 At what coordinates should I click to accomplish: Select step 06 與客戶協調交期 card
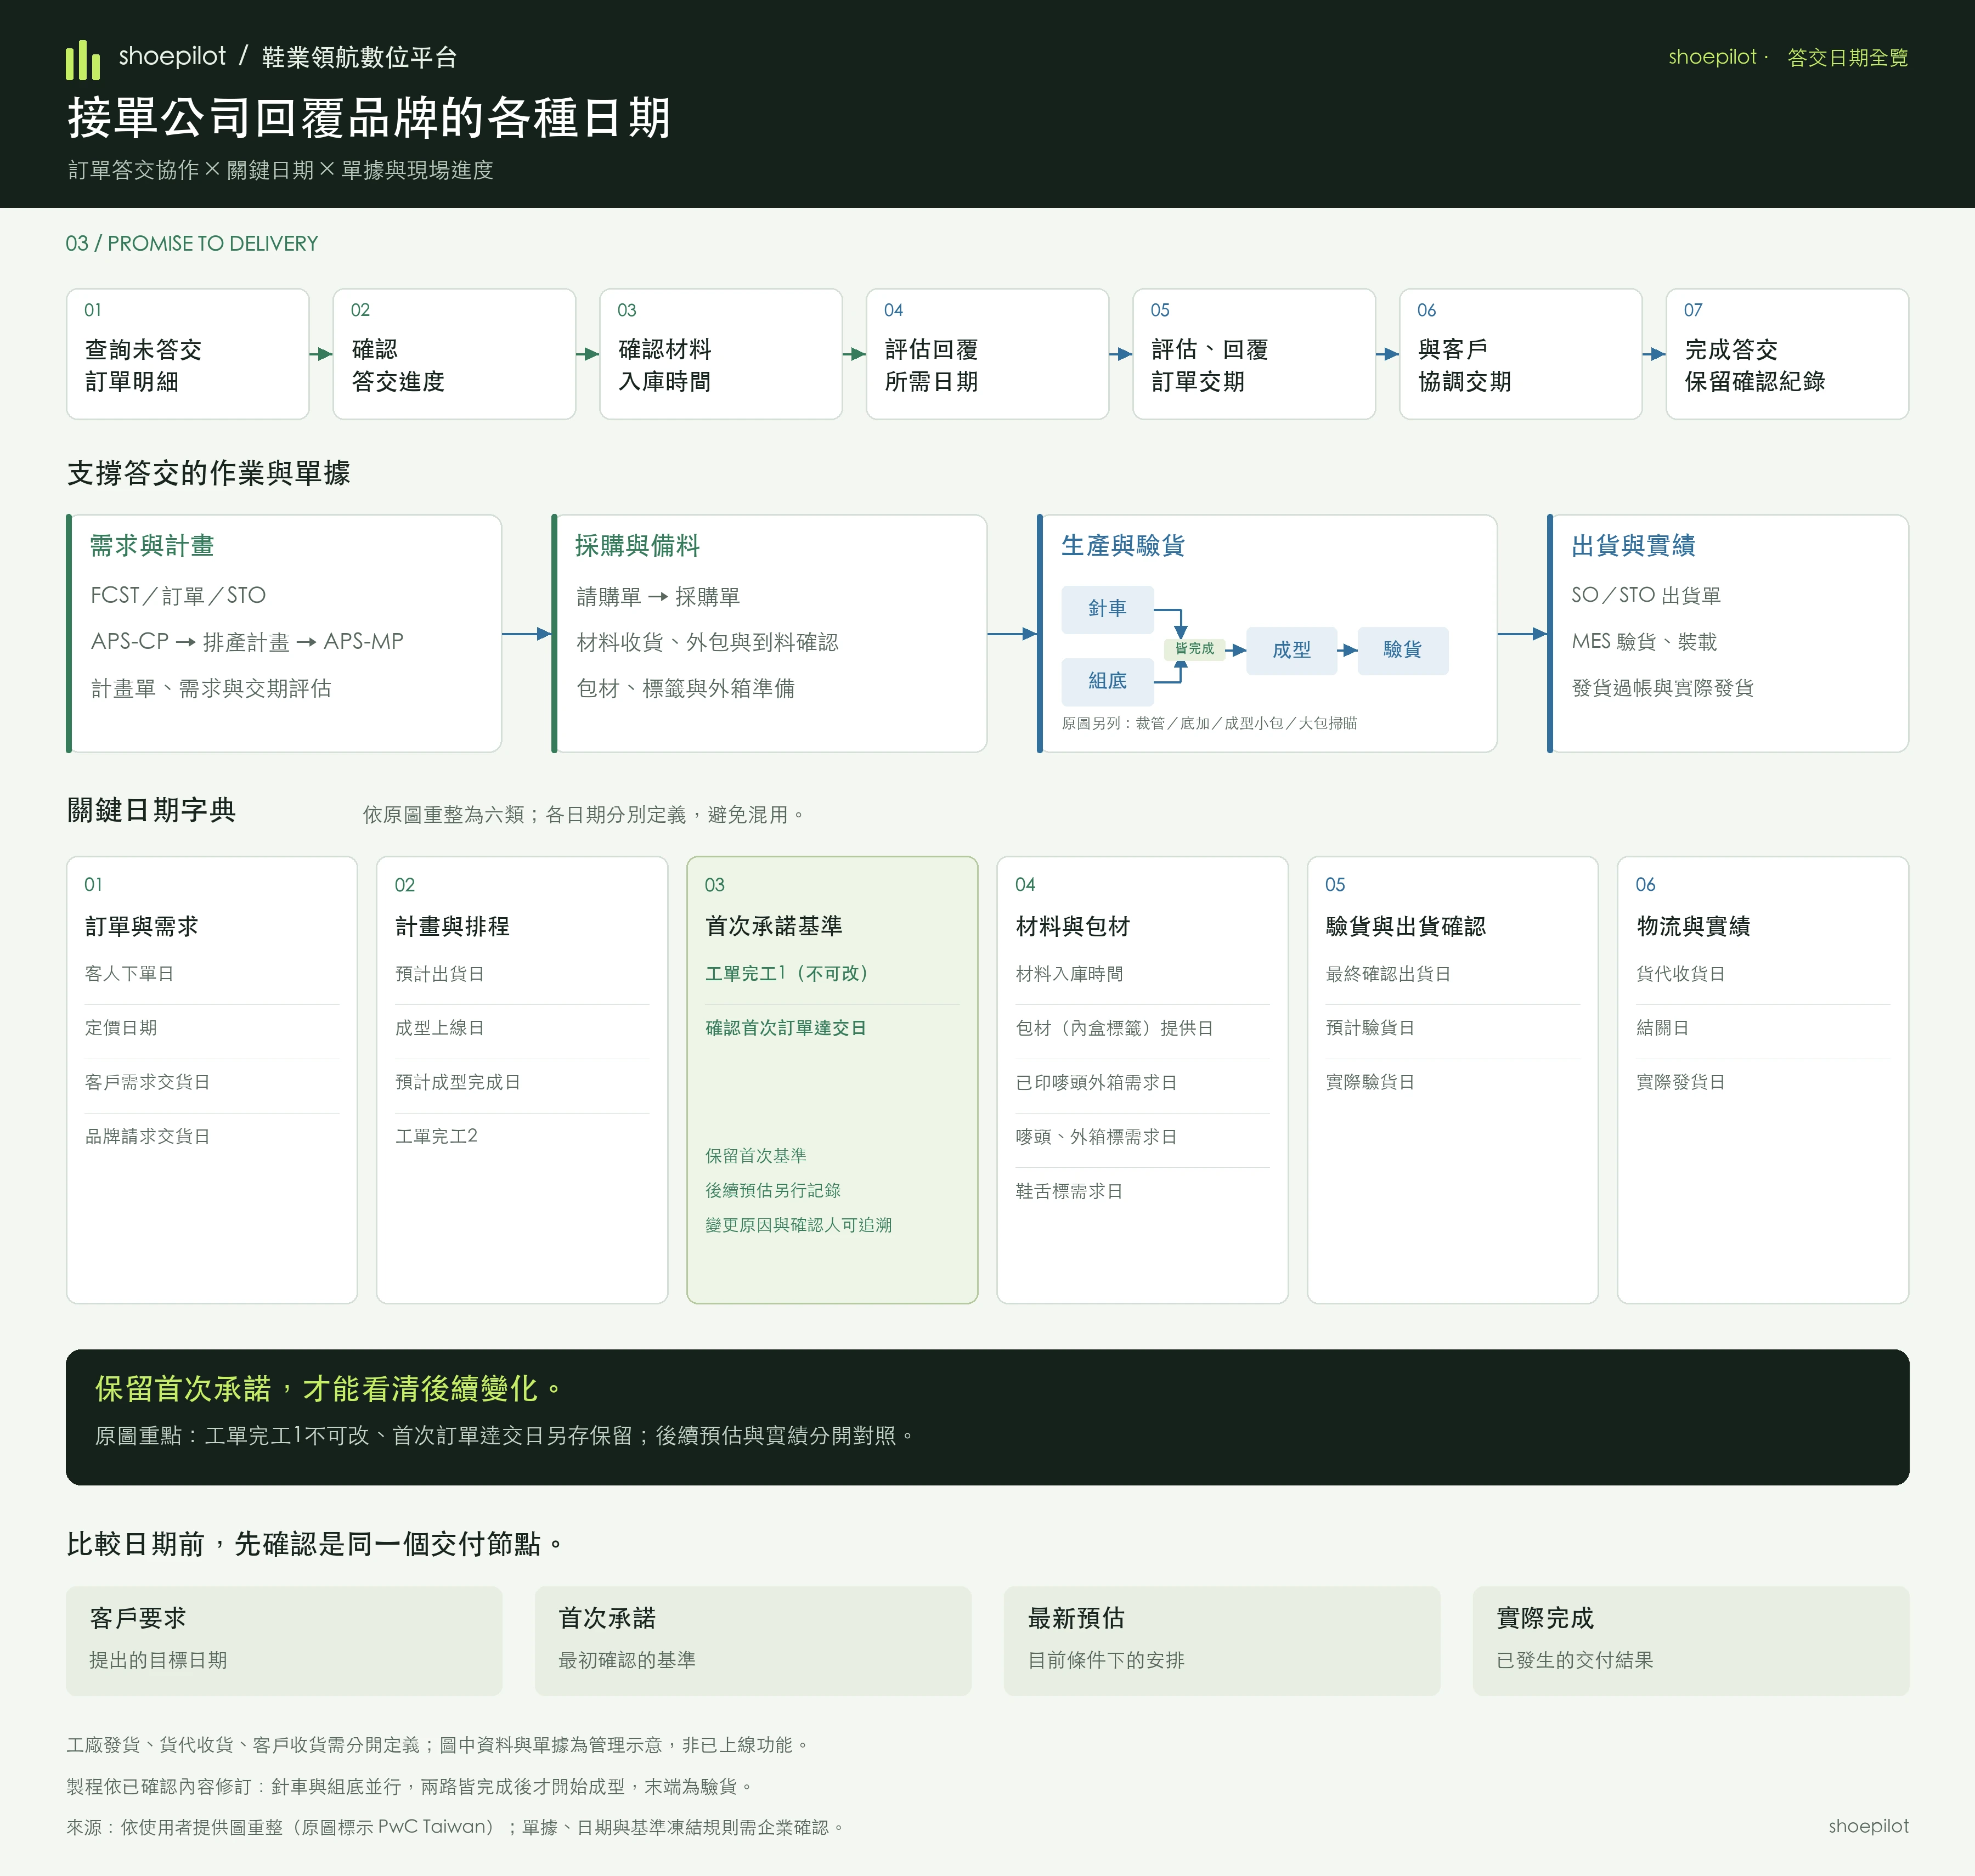point(1520,354)
